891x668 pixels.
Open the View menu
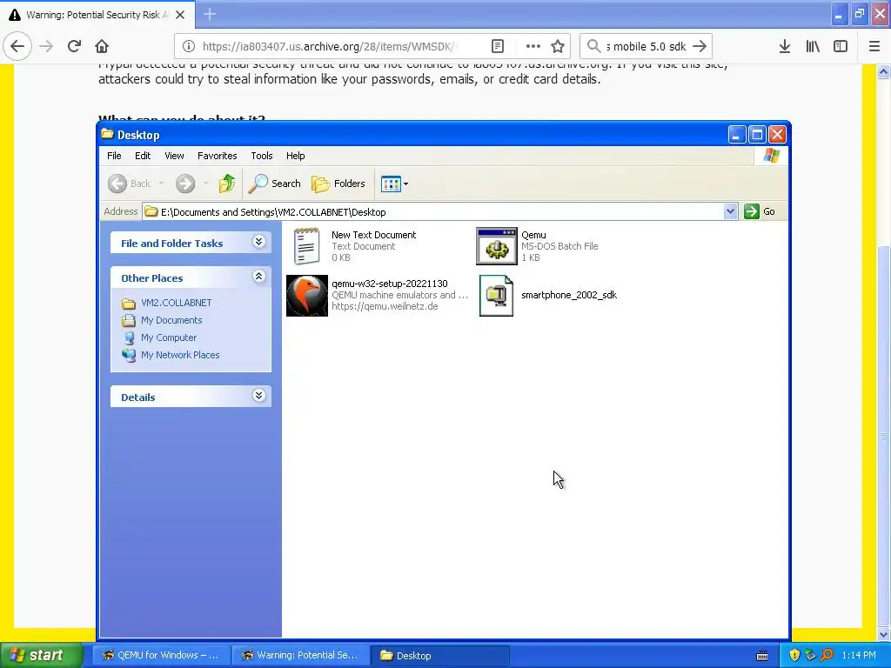[x=174, y=156]
